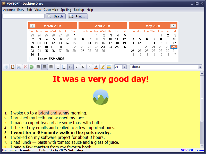Viewport: 206px width, 154px height.
Task: Open the Account menu
Action: pyautogui.click(x=9, y=10)
